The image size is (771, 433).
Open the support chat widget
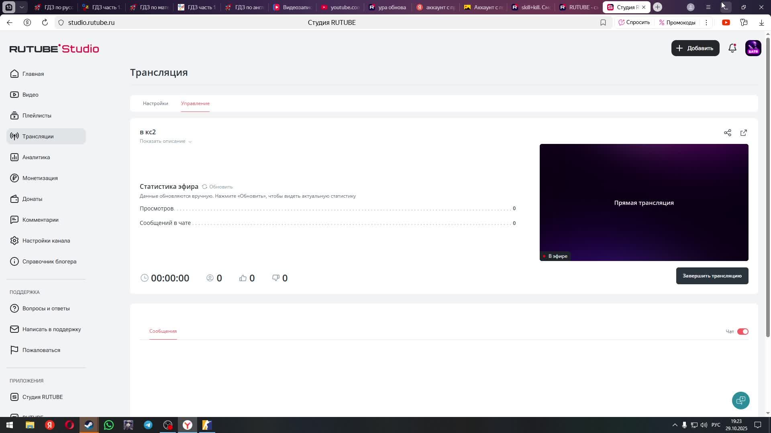(740, 400)
